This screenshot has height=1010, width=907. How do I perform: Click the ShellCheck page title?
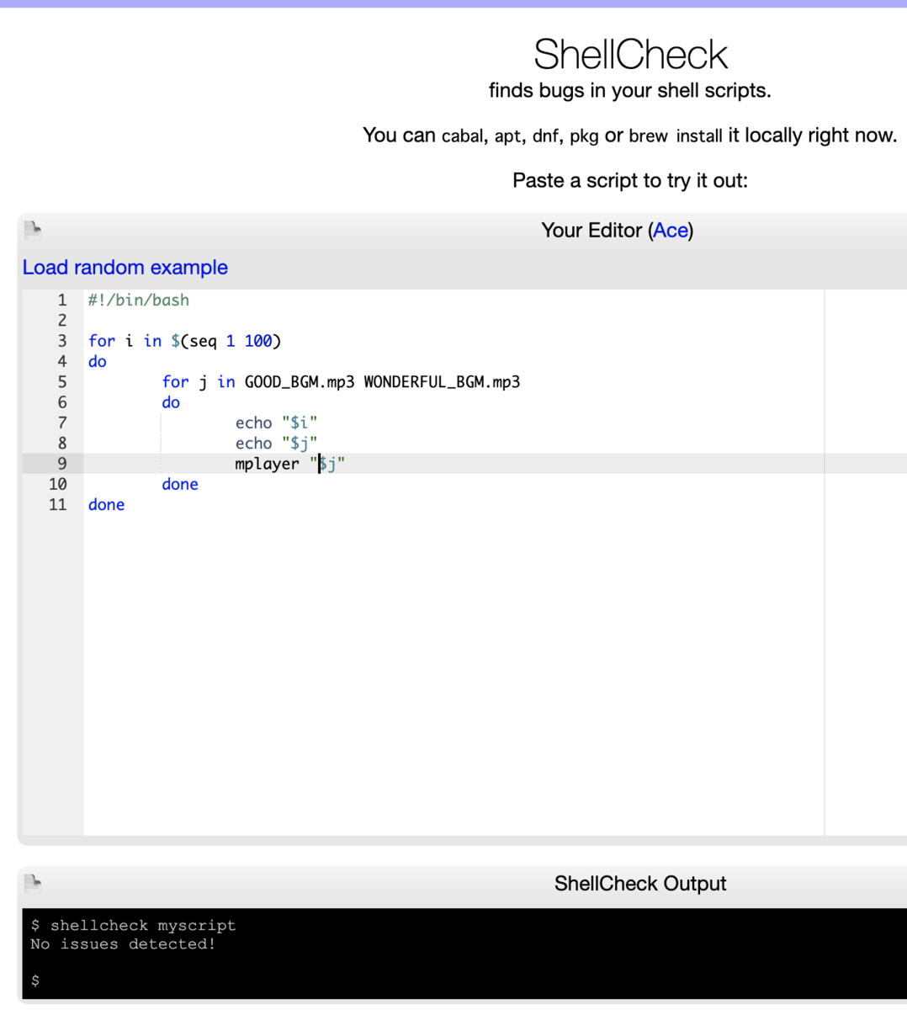pyautogui.click(x=630, y=55)
